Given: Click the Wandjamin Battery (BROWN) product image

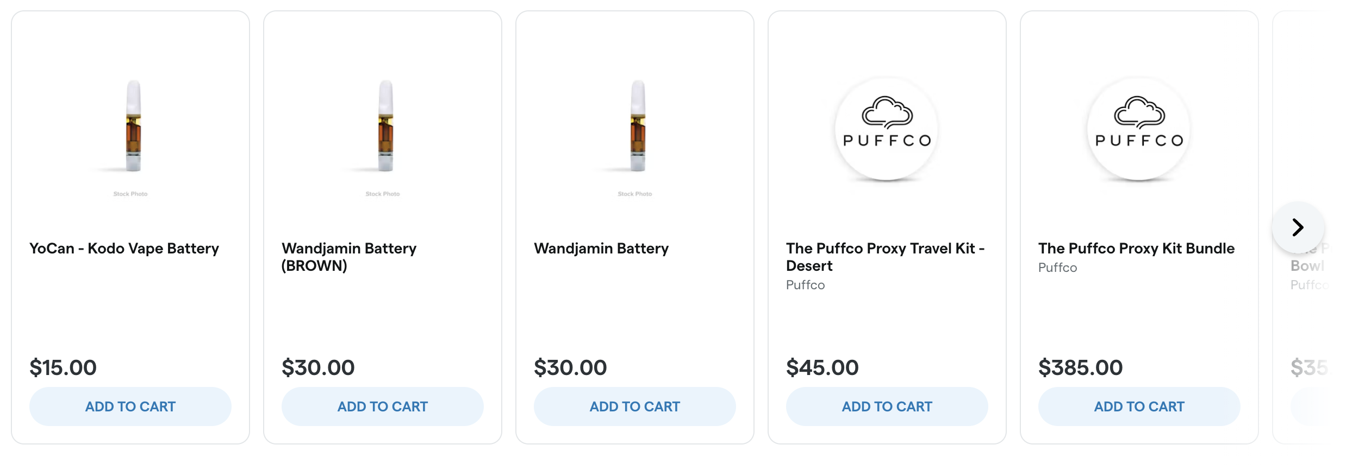Looking at the screenshot, I should 385,126.
